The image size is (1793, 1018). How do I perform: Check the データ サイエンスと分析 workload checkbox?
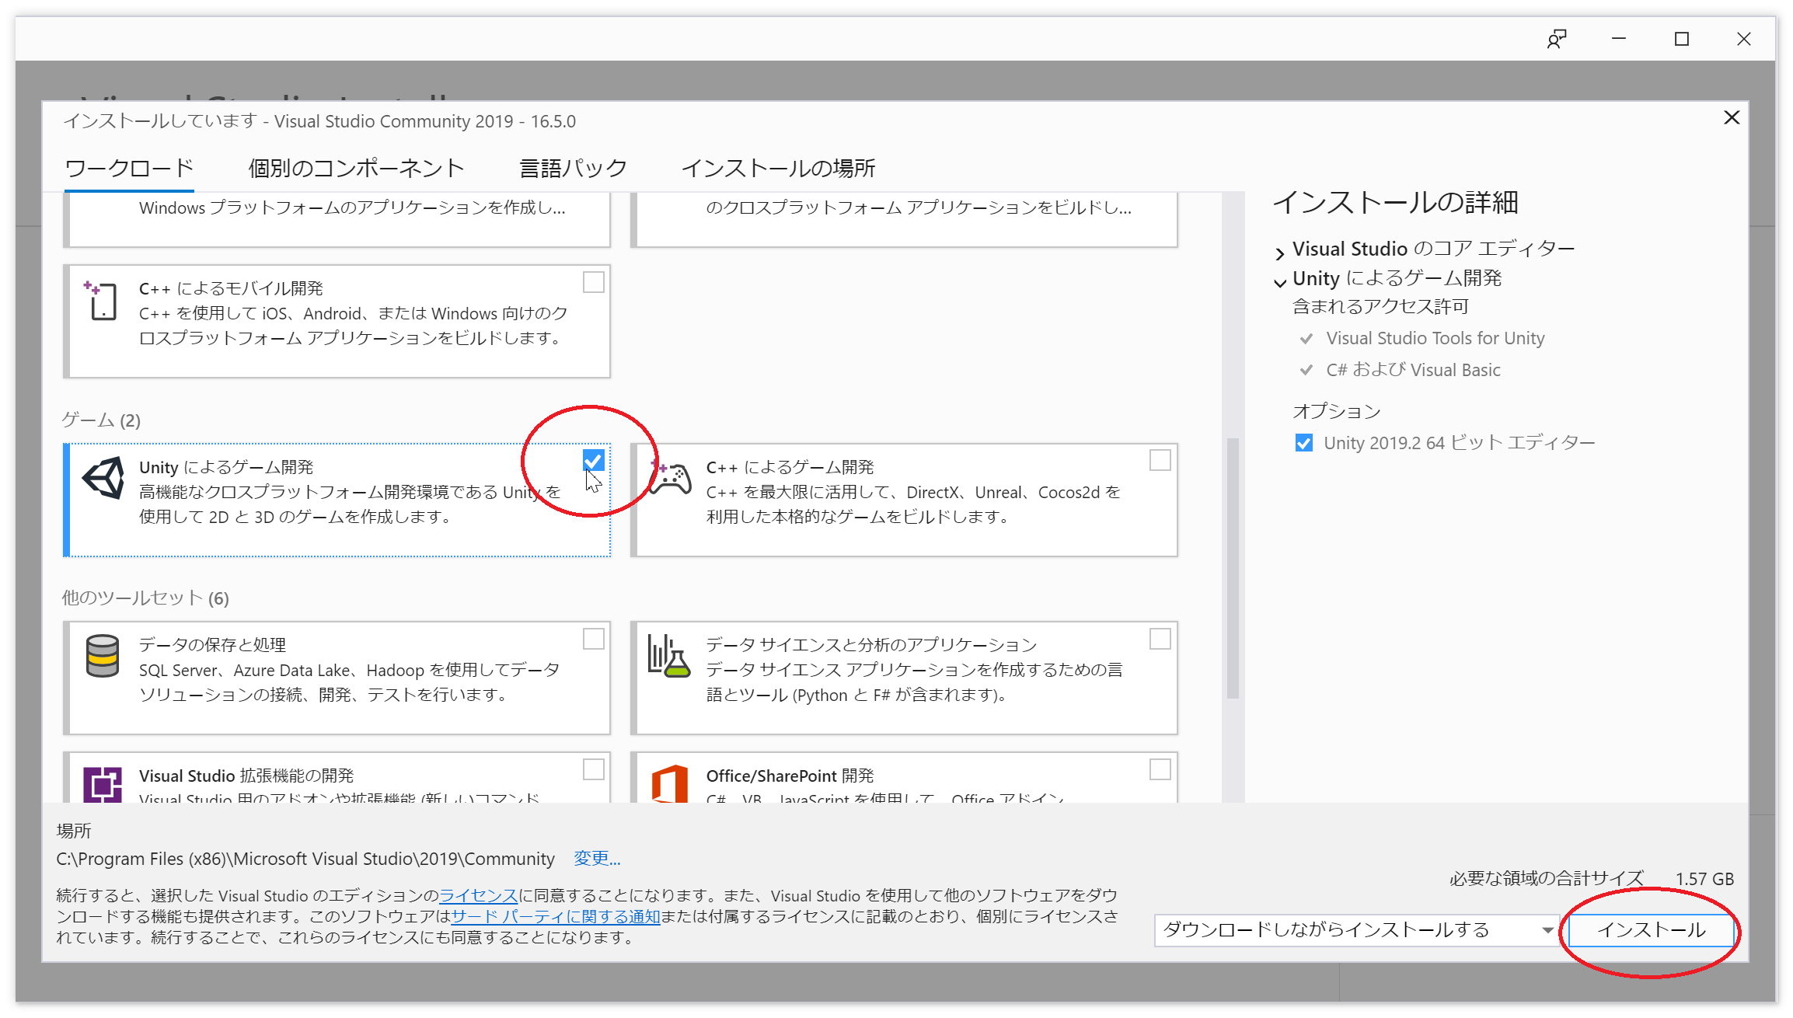click(1160, 639)
